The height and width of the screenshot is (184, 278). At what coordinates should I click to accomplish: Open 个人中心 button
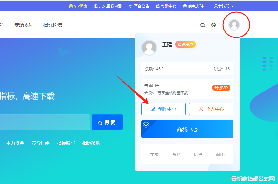click(211, 109)
